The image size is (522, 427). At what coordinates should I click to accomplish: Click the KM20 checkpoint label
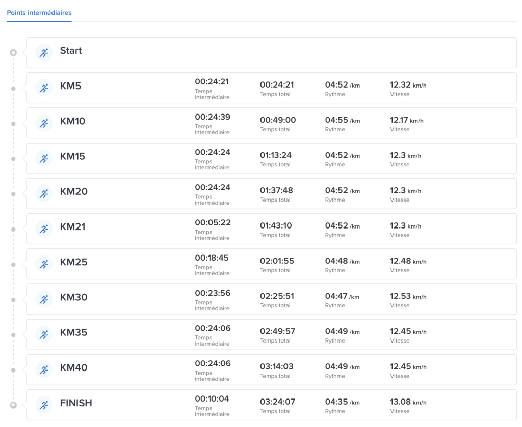pos(73,192)
